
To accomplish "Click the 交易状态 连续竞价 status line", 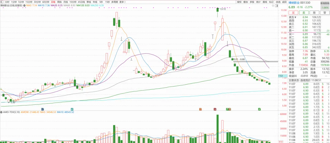I will point(305,80).
